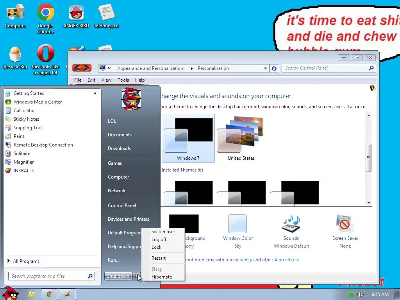This screenshot has height=300, width=400.
Task: Click the back arrow in Personalization window
Action: (x=77, y=68)
